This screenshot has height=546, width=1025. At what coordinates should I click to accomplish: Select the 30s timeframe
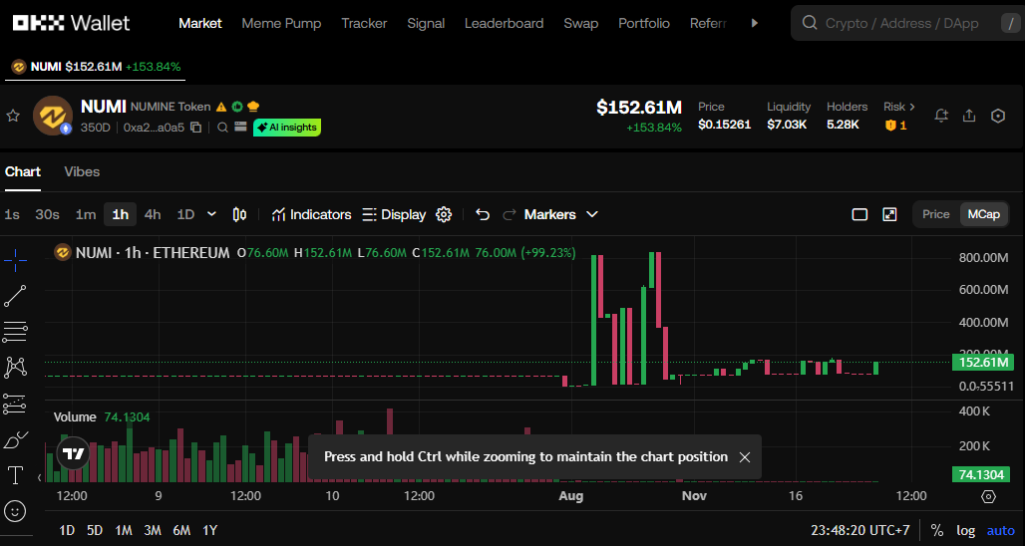tap(47, 214)
